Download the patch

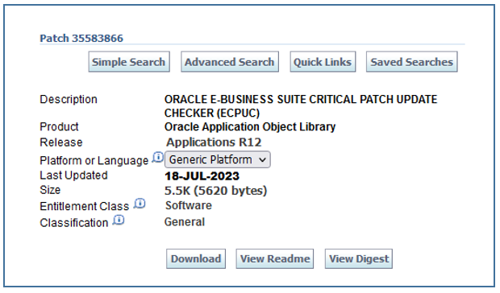[196, 259]
